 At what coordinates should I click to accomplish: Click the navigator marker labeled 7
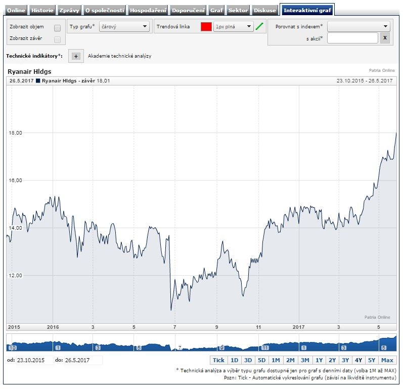[x=179, y=348]
